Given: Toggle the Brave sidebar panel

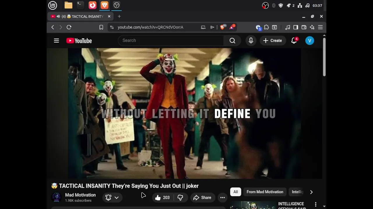Looking at the screenshot, I should [296, 27].
